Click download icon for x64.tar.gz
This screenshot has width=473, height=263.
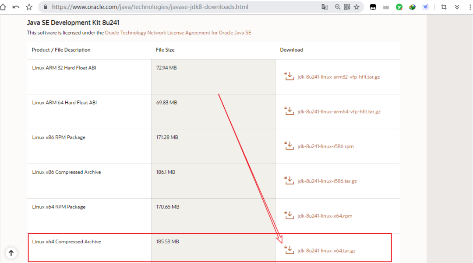pyautogui.click(x=289, y=250)
